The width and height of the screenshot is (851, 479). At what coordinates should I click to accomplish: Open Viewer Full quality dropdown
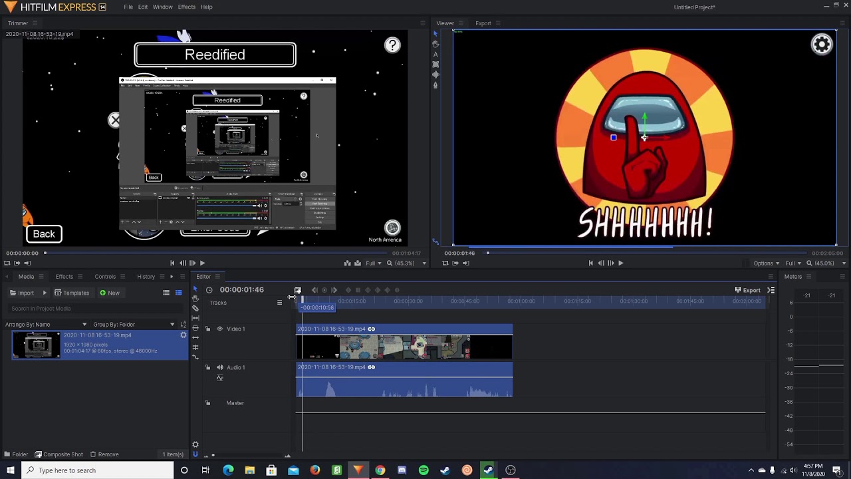(793, 263)
